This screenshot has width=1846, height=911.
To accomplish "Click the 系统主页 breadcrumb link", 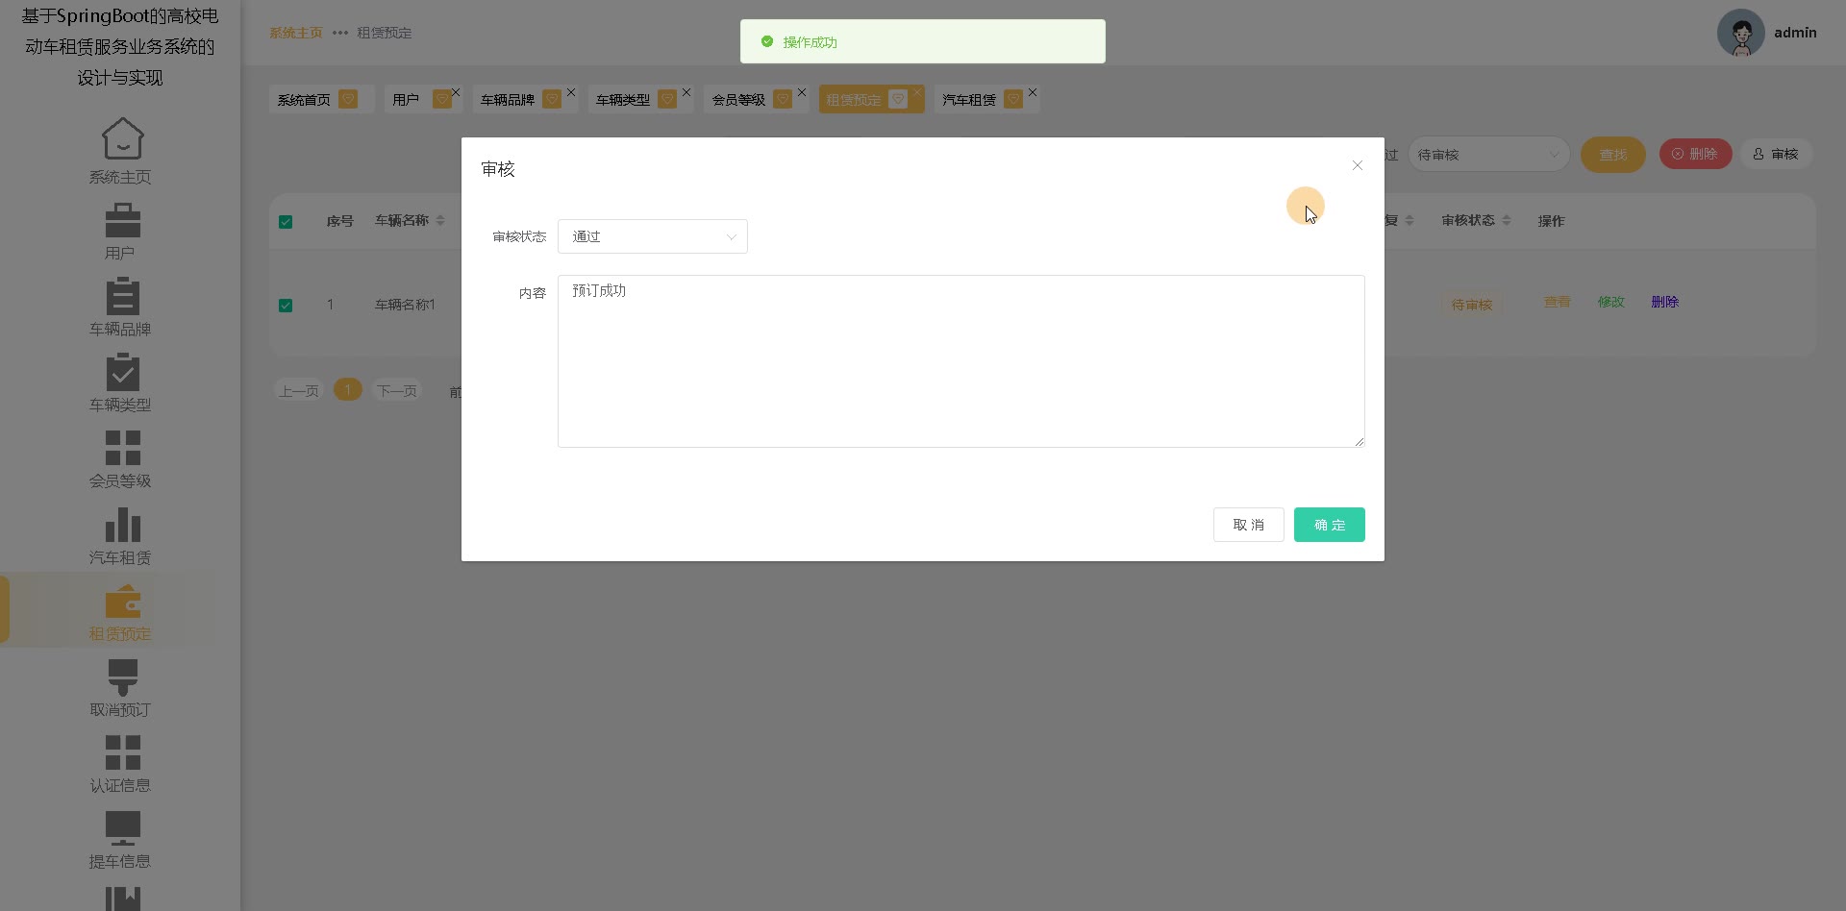I will click(x=296, y=33).
